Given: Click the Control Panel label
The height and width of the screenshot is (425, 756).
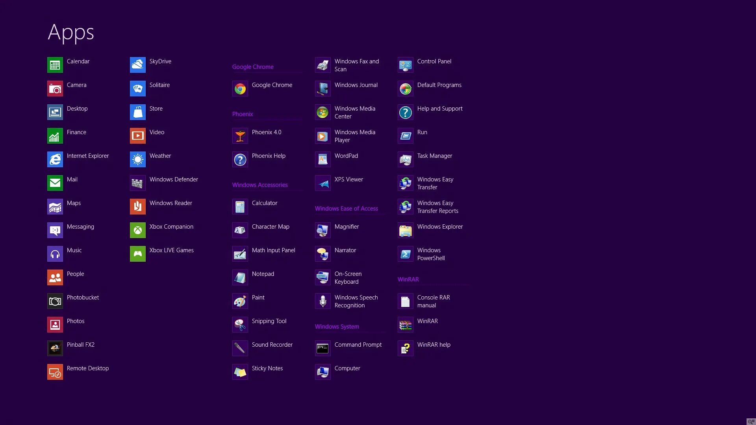Looking at the screenshot, I should click(434, 61).
